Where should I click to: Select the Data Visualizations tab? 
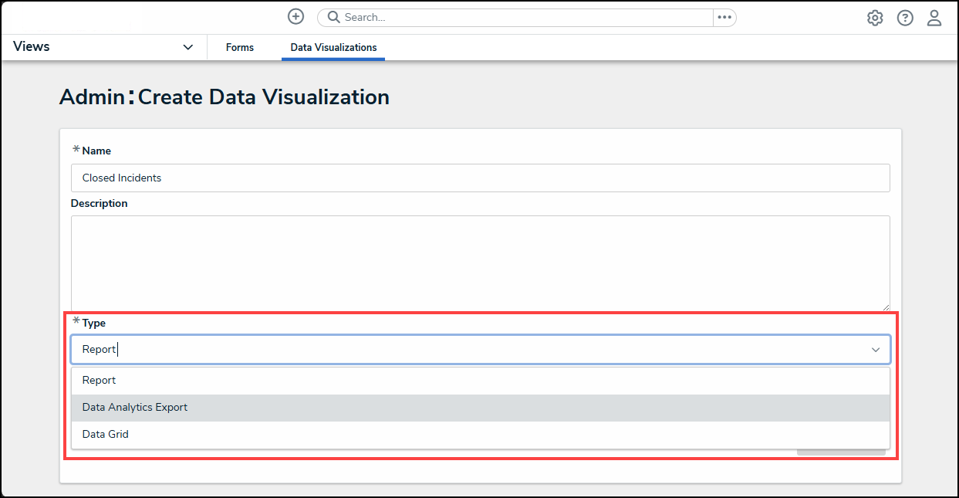point(333,48)
